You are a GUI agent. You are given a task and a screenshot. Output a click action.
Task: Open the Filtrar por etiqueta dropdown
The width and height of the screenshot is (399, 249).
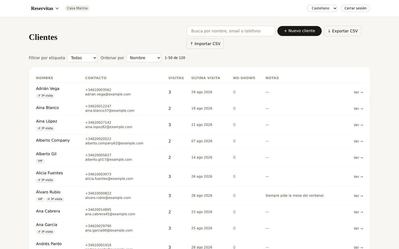[x=82, y=58]
